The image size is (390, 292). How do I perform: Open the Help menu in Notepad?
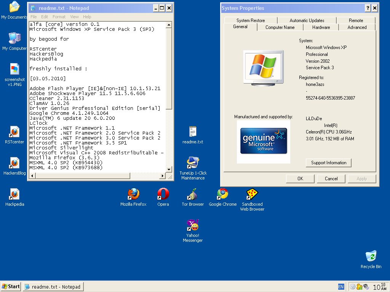[x=87, y=17]
